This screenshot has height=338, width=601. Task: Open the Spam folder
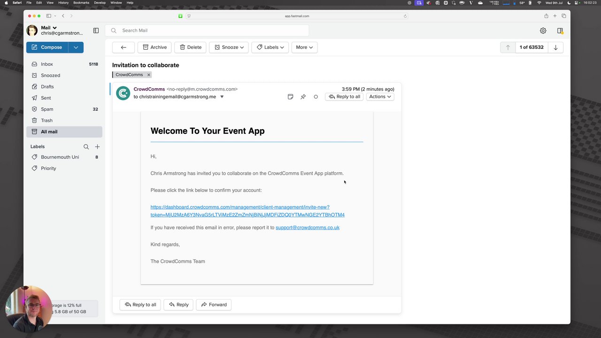tap(64, 109)
